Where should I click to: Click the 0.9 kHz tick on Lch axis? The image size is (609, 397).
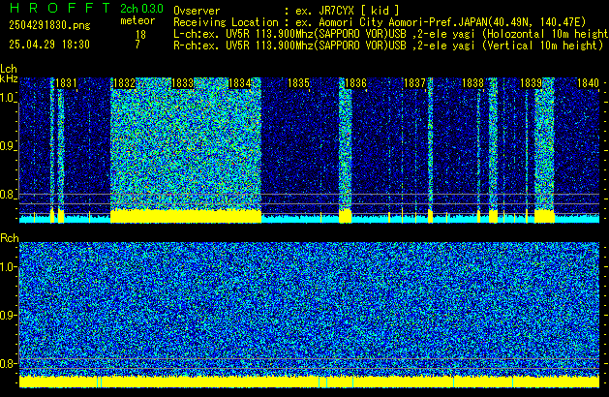(x=8, y=146)
